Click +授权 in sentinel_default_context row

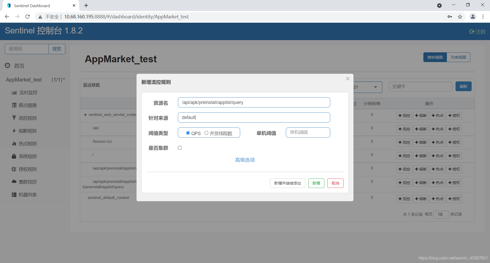[x=454, y=199]
